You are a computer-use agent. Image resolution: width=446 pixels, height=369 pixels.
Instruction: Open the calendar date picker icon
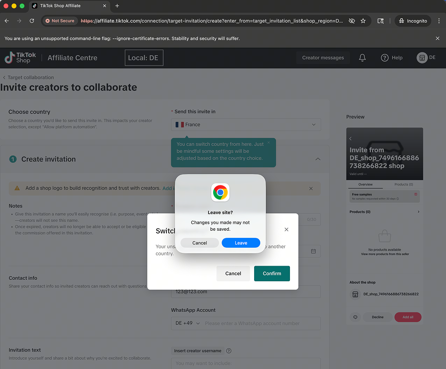(314, 251)
